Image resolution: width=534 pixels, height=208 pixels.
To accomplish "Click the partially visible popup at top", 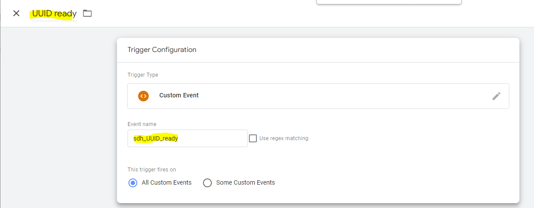I will pyautogui.click(x=388, y=2).
